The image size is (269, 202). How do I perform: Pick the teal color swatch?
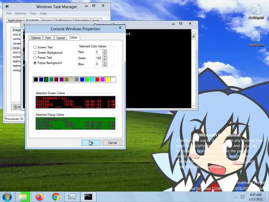[x=51, y=79]
